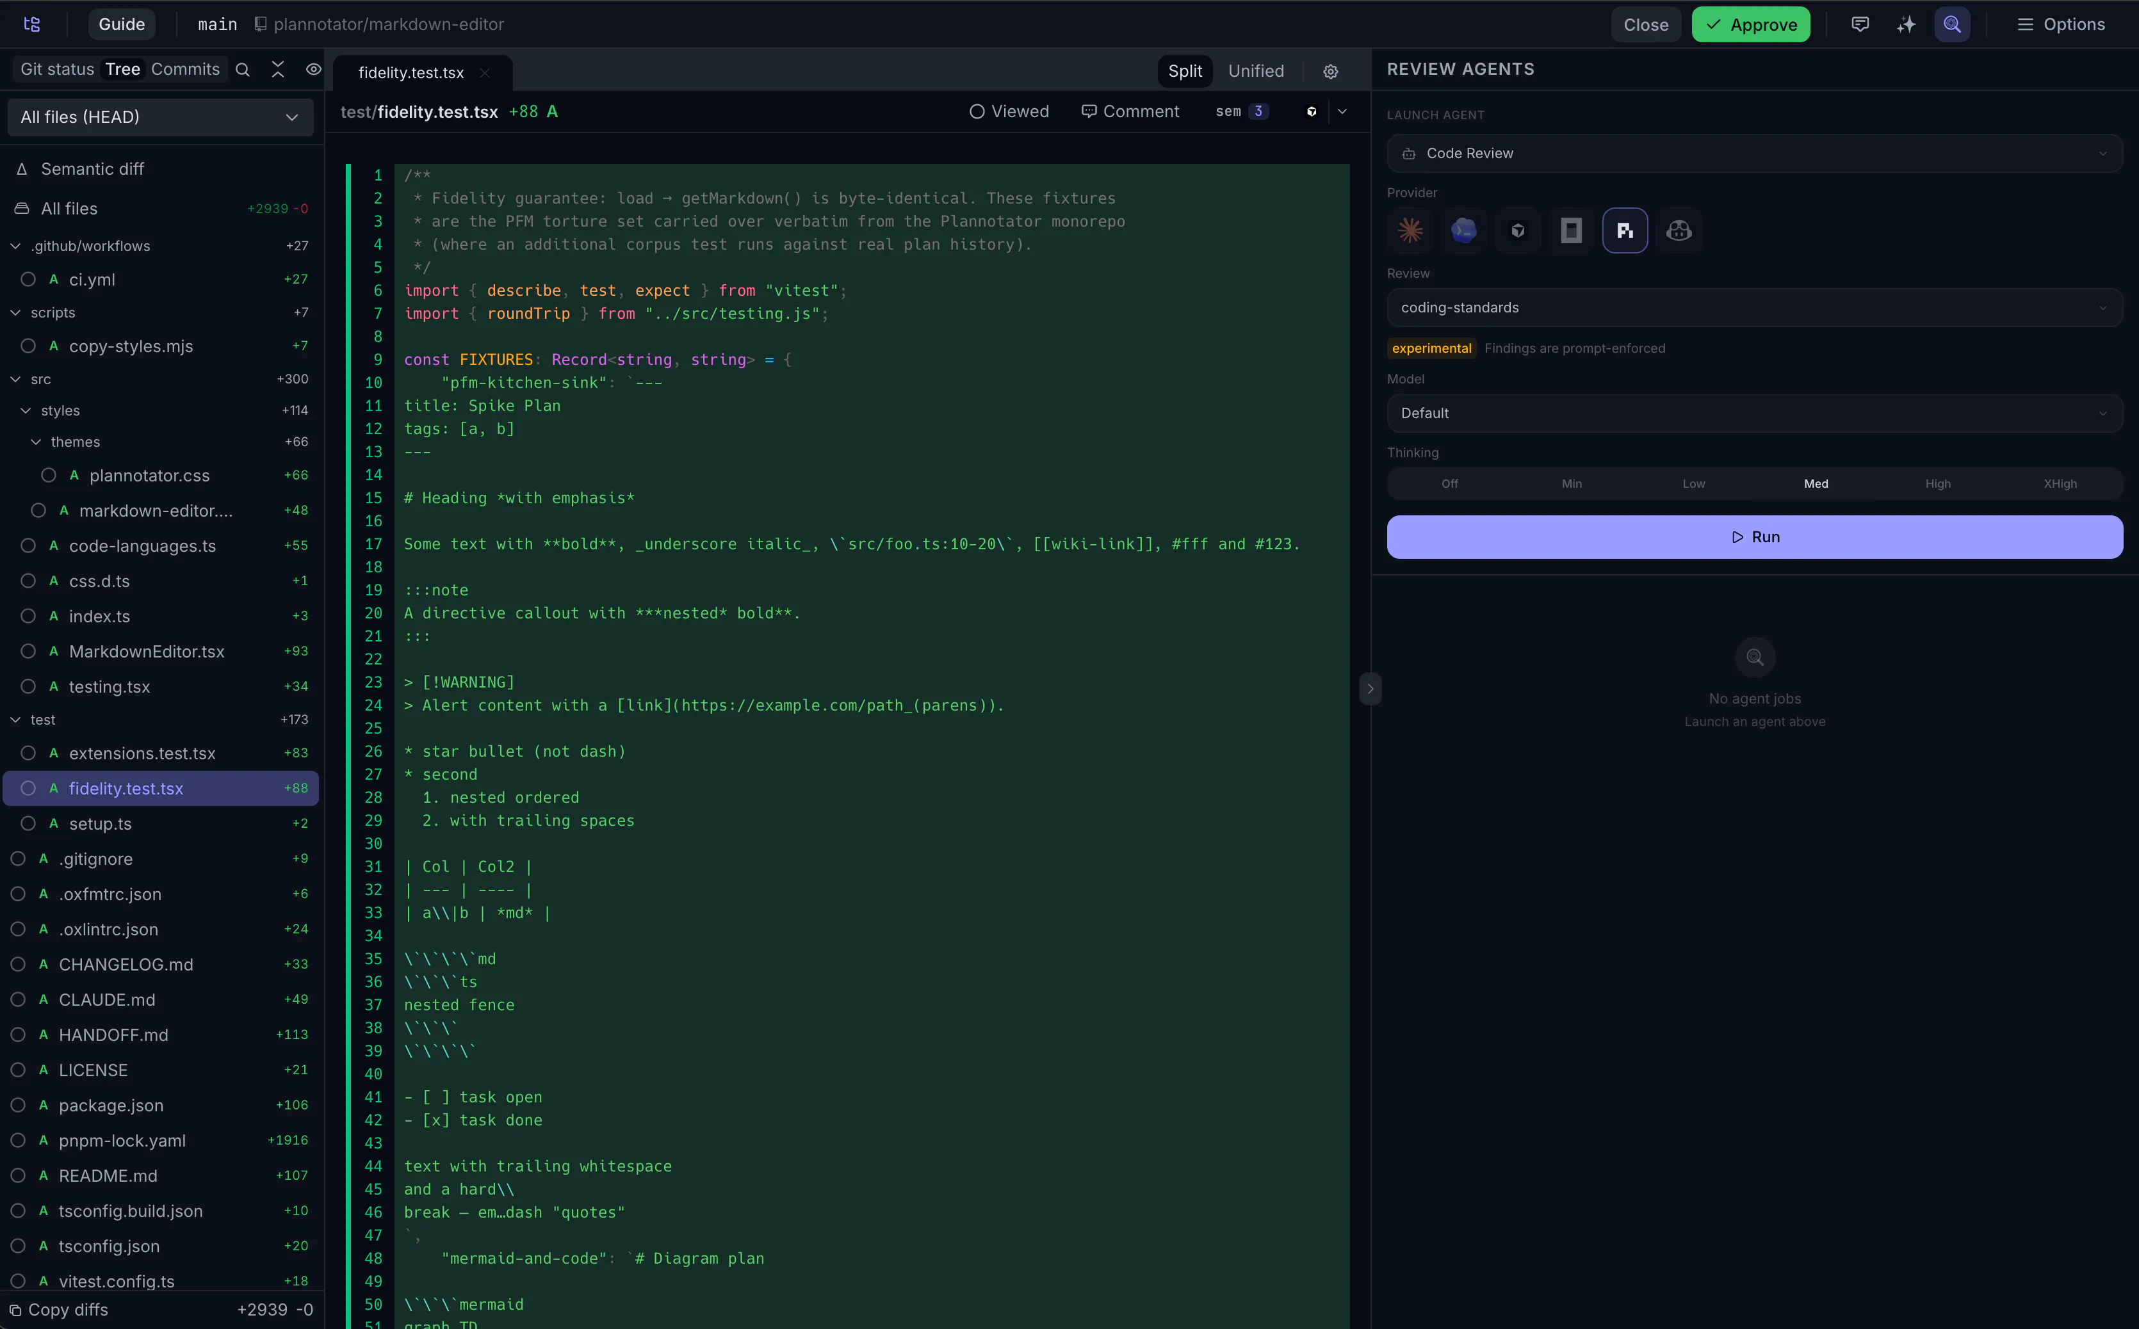This screenshot has width=2139, height=1329.
Task: Run the review agent
Action: click(x=1754, y=537)
